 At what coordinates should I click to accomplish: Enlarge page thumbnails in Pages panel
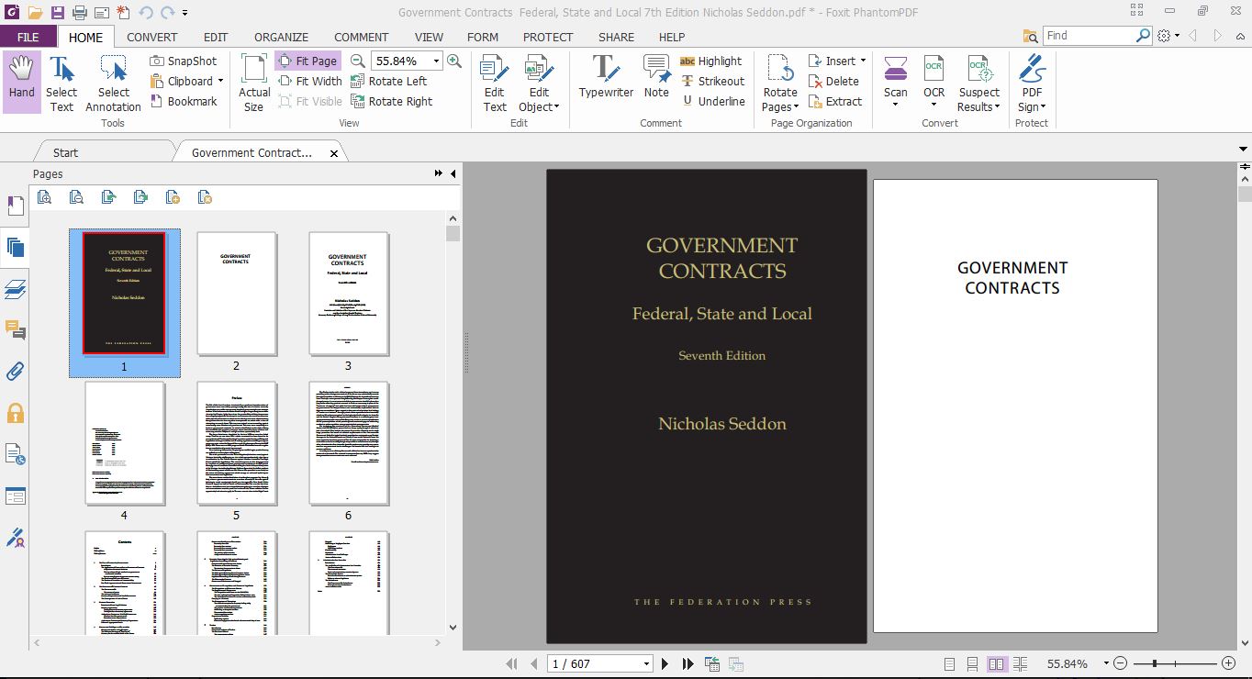tap(44, 196)
